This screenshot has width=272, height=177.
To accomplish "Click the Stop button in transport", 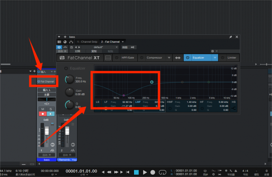I will [136, 172].
